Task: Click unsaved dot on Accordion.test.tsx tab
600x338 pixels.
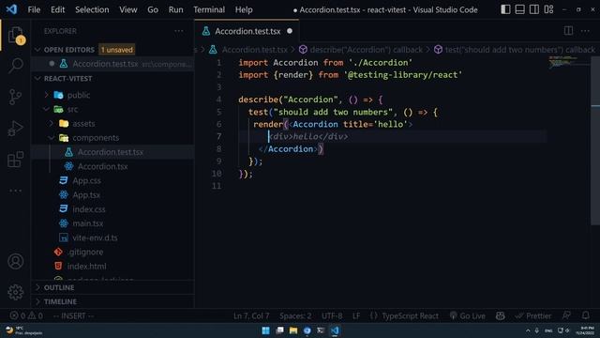Action: tap(290, 31)
